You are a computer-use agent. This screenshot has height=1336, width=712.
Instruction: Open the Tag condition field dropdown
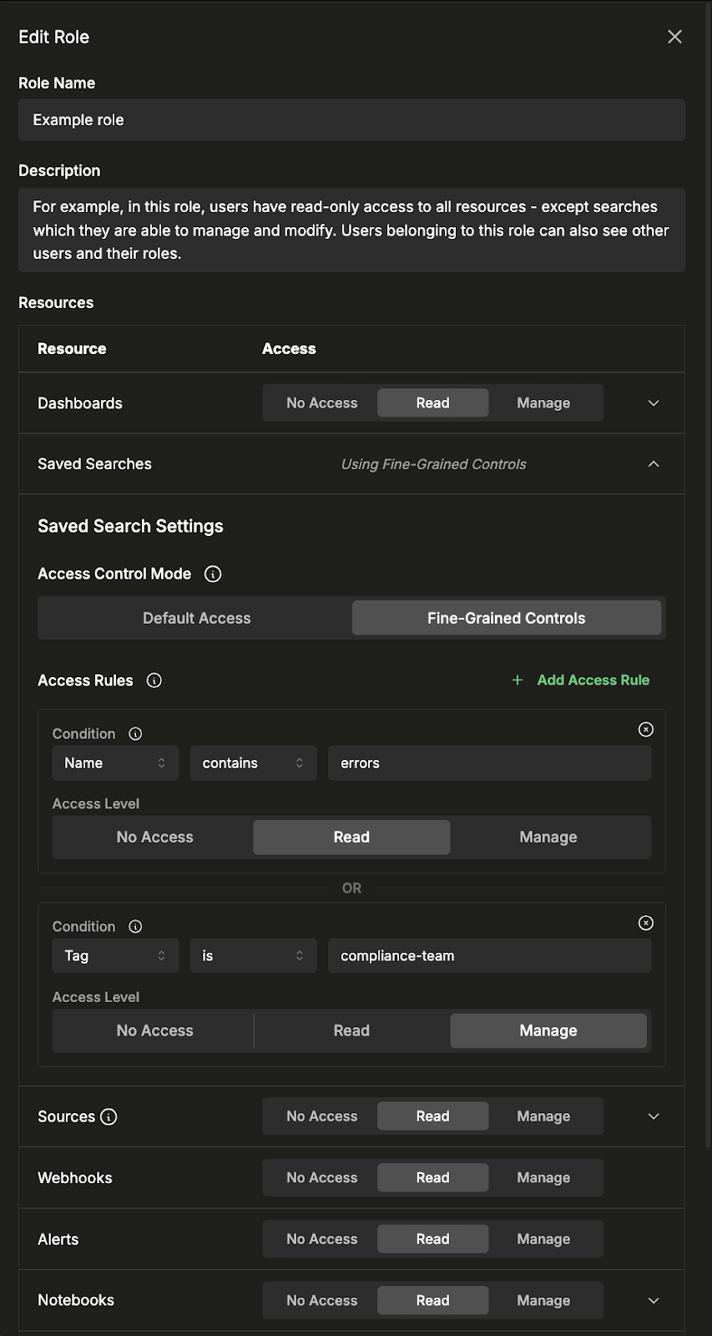115,956
